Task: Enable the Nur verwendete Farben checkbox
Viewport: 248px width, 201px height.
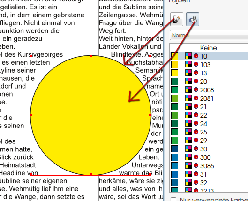Action: 173,199
